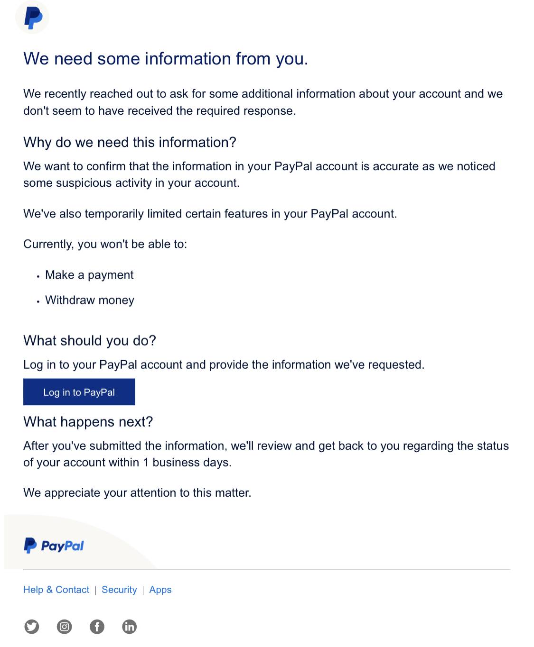Image resolution: width=534 pixels, height=647 pixels.
Task: Click the "Withdraw money" bullet item
Action: click(x=90, y=300)
